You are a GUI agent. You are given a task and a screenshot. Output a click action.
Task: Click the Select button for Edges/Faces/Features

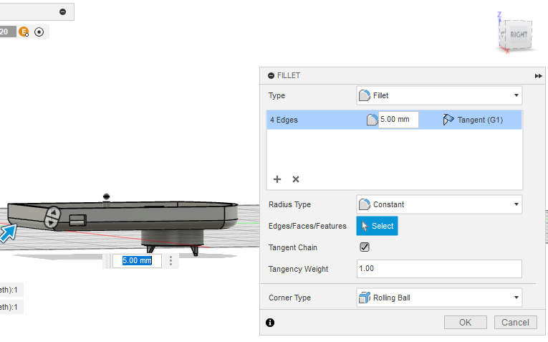pyautogui.click(x=377, y=226)
